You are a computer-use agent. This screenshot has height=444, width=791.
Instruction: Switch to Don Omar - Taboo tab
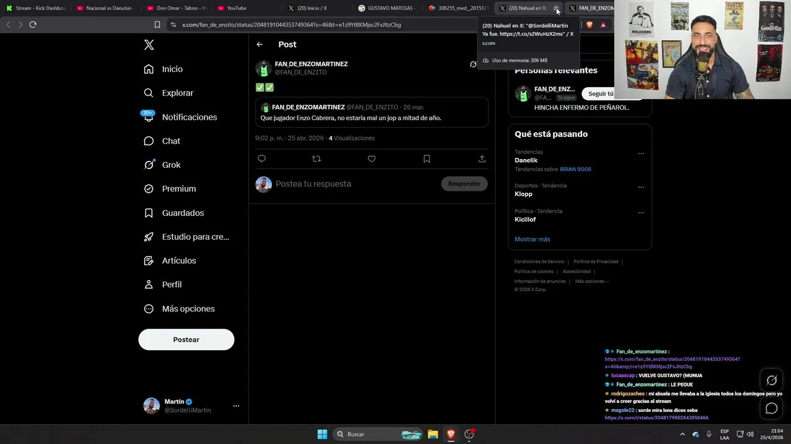[x=176, y=8]
